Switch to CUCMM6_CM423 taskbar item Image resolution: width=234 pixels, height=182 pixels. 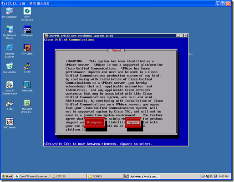(x=142, y=176)
